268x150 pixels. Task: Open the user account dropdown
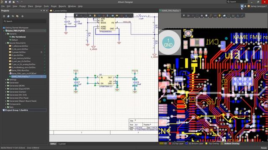click(257, 6)
